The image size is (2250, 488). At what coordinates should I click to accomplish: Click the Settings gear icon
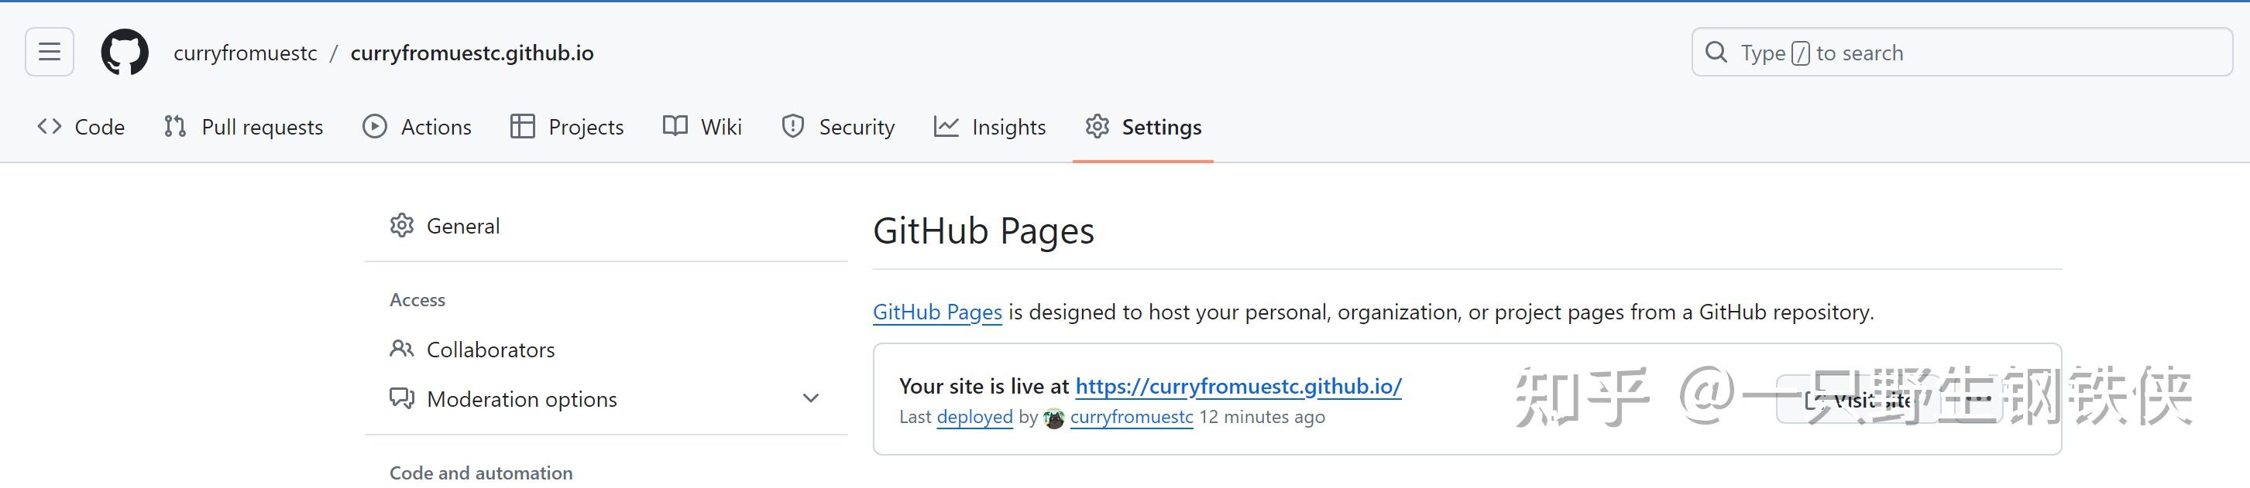1096,126
